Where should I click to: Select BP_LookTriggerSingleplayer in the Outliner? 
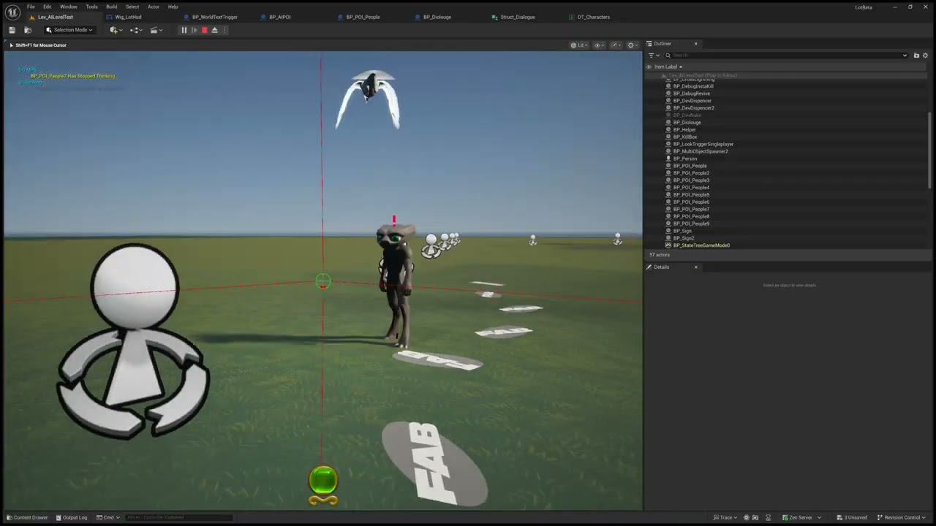(x=703, y=144)
